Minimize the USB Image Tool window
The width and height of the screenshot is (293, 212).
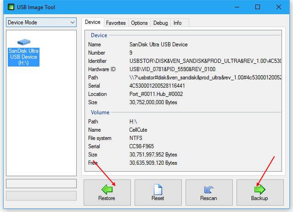[237, 7]
